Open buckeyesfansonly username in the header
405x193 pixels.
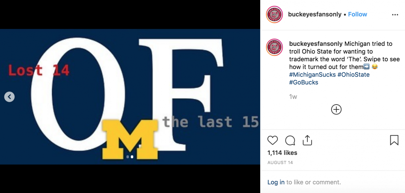tap(315, 15)
